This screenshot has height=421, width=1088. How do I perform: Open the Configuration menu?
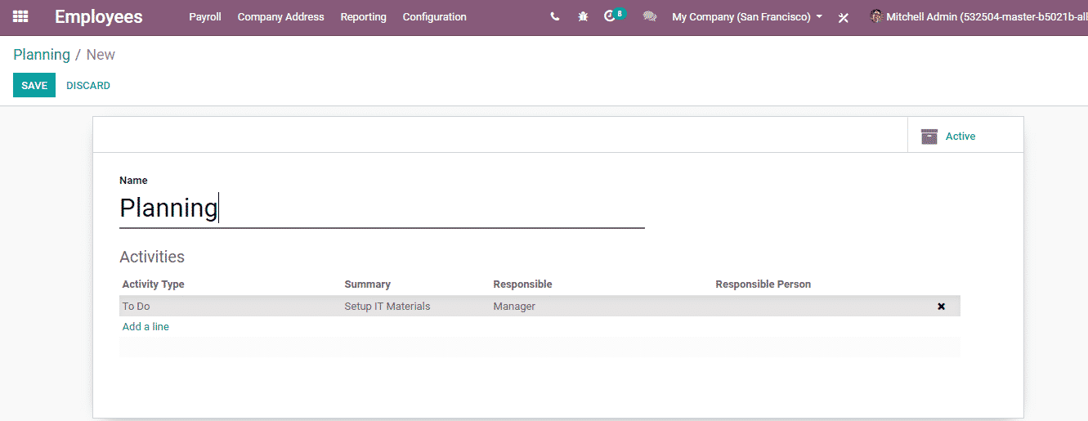434,16
